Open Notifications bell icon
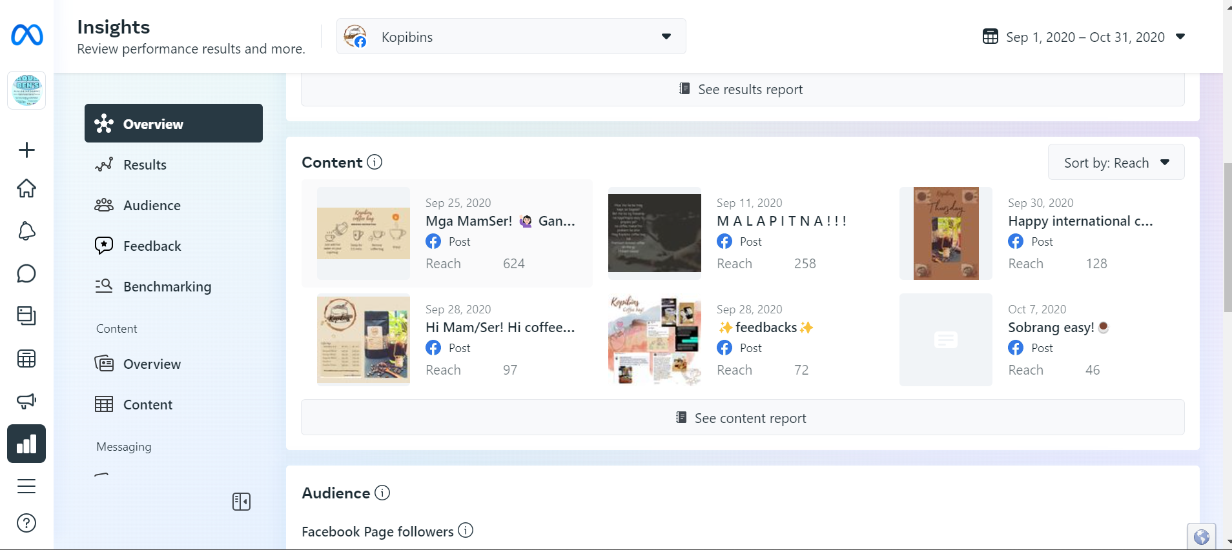The image size is (1232, 550). pos(26,231)
